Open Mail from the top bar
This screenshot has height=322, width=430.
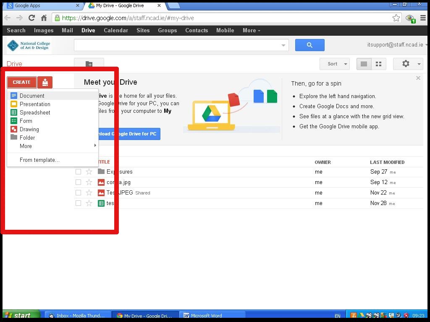67,30
